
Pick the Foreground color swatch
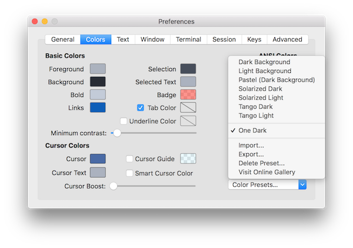98,69
